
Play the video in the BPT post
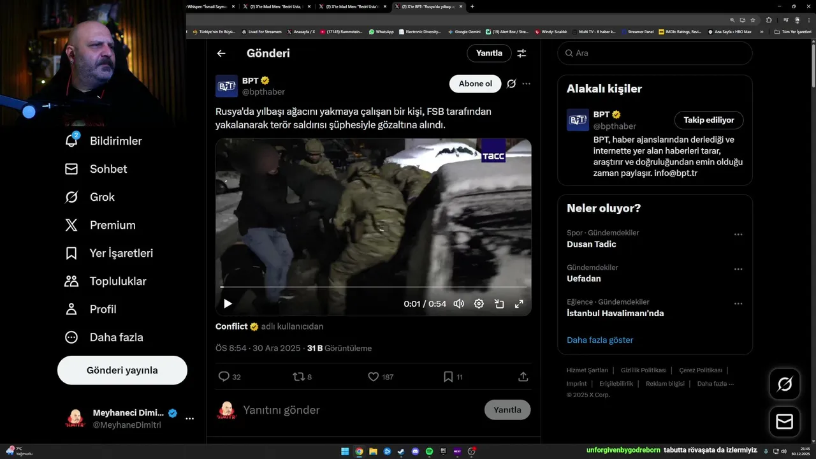tap(228, 303)
